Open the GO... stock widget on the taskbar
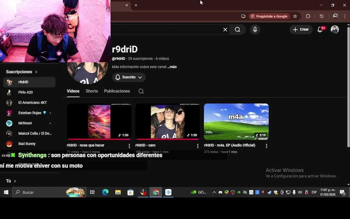 [198, 192]
